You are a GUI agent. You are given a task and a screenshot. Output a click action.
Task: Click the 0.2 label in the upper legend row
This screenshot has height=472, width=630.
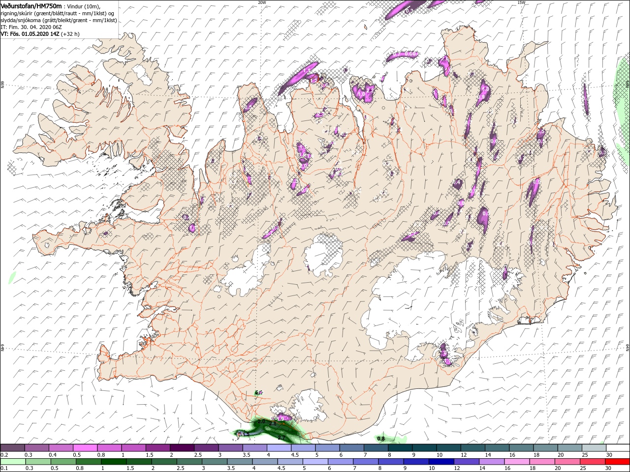click(4, 455)
